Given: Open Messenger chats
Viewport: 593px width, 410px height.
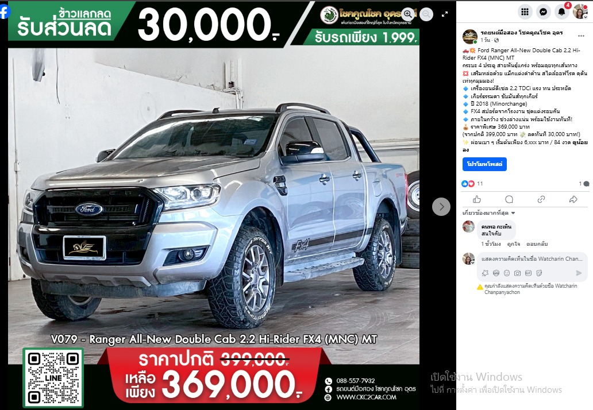Looking at the screenshot, I should tap(543, 12).
